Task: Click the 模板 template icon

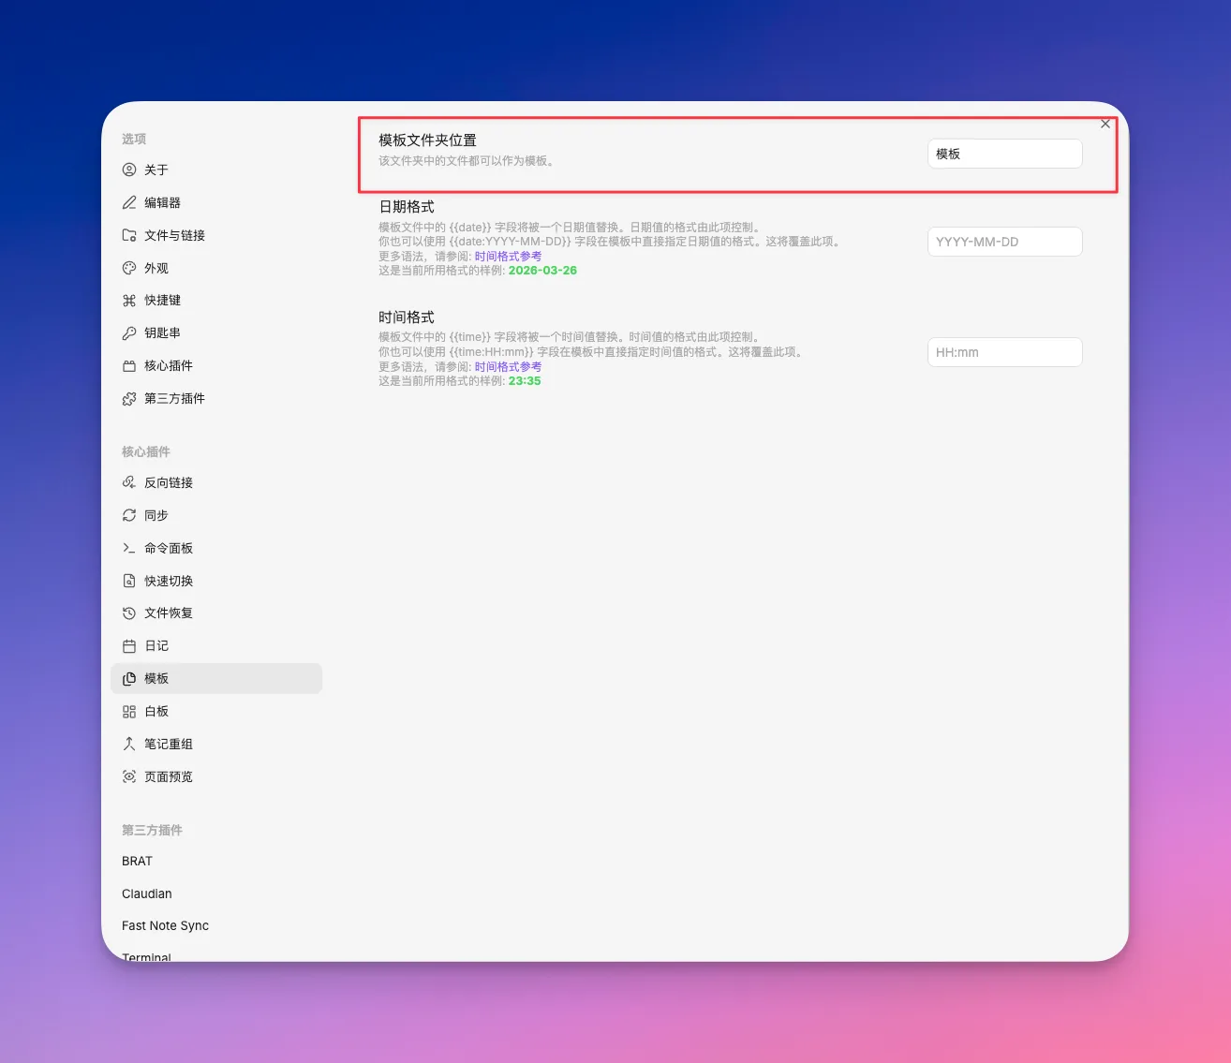Action: [x=129, y=679]
